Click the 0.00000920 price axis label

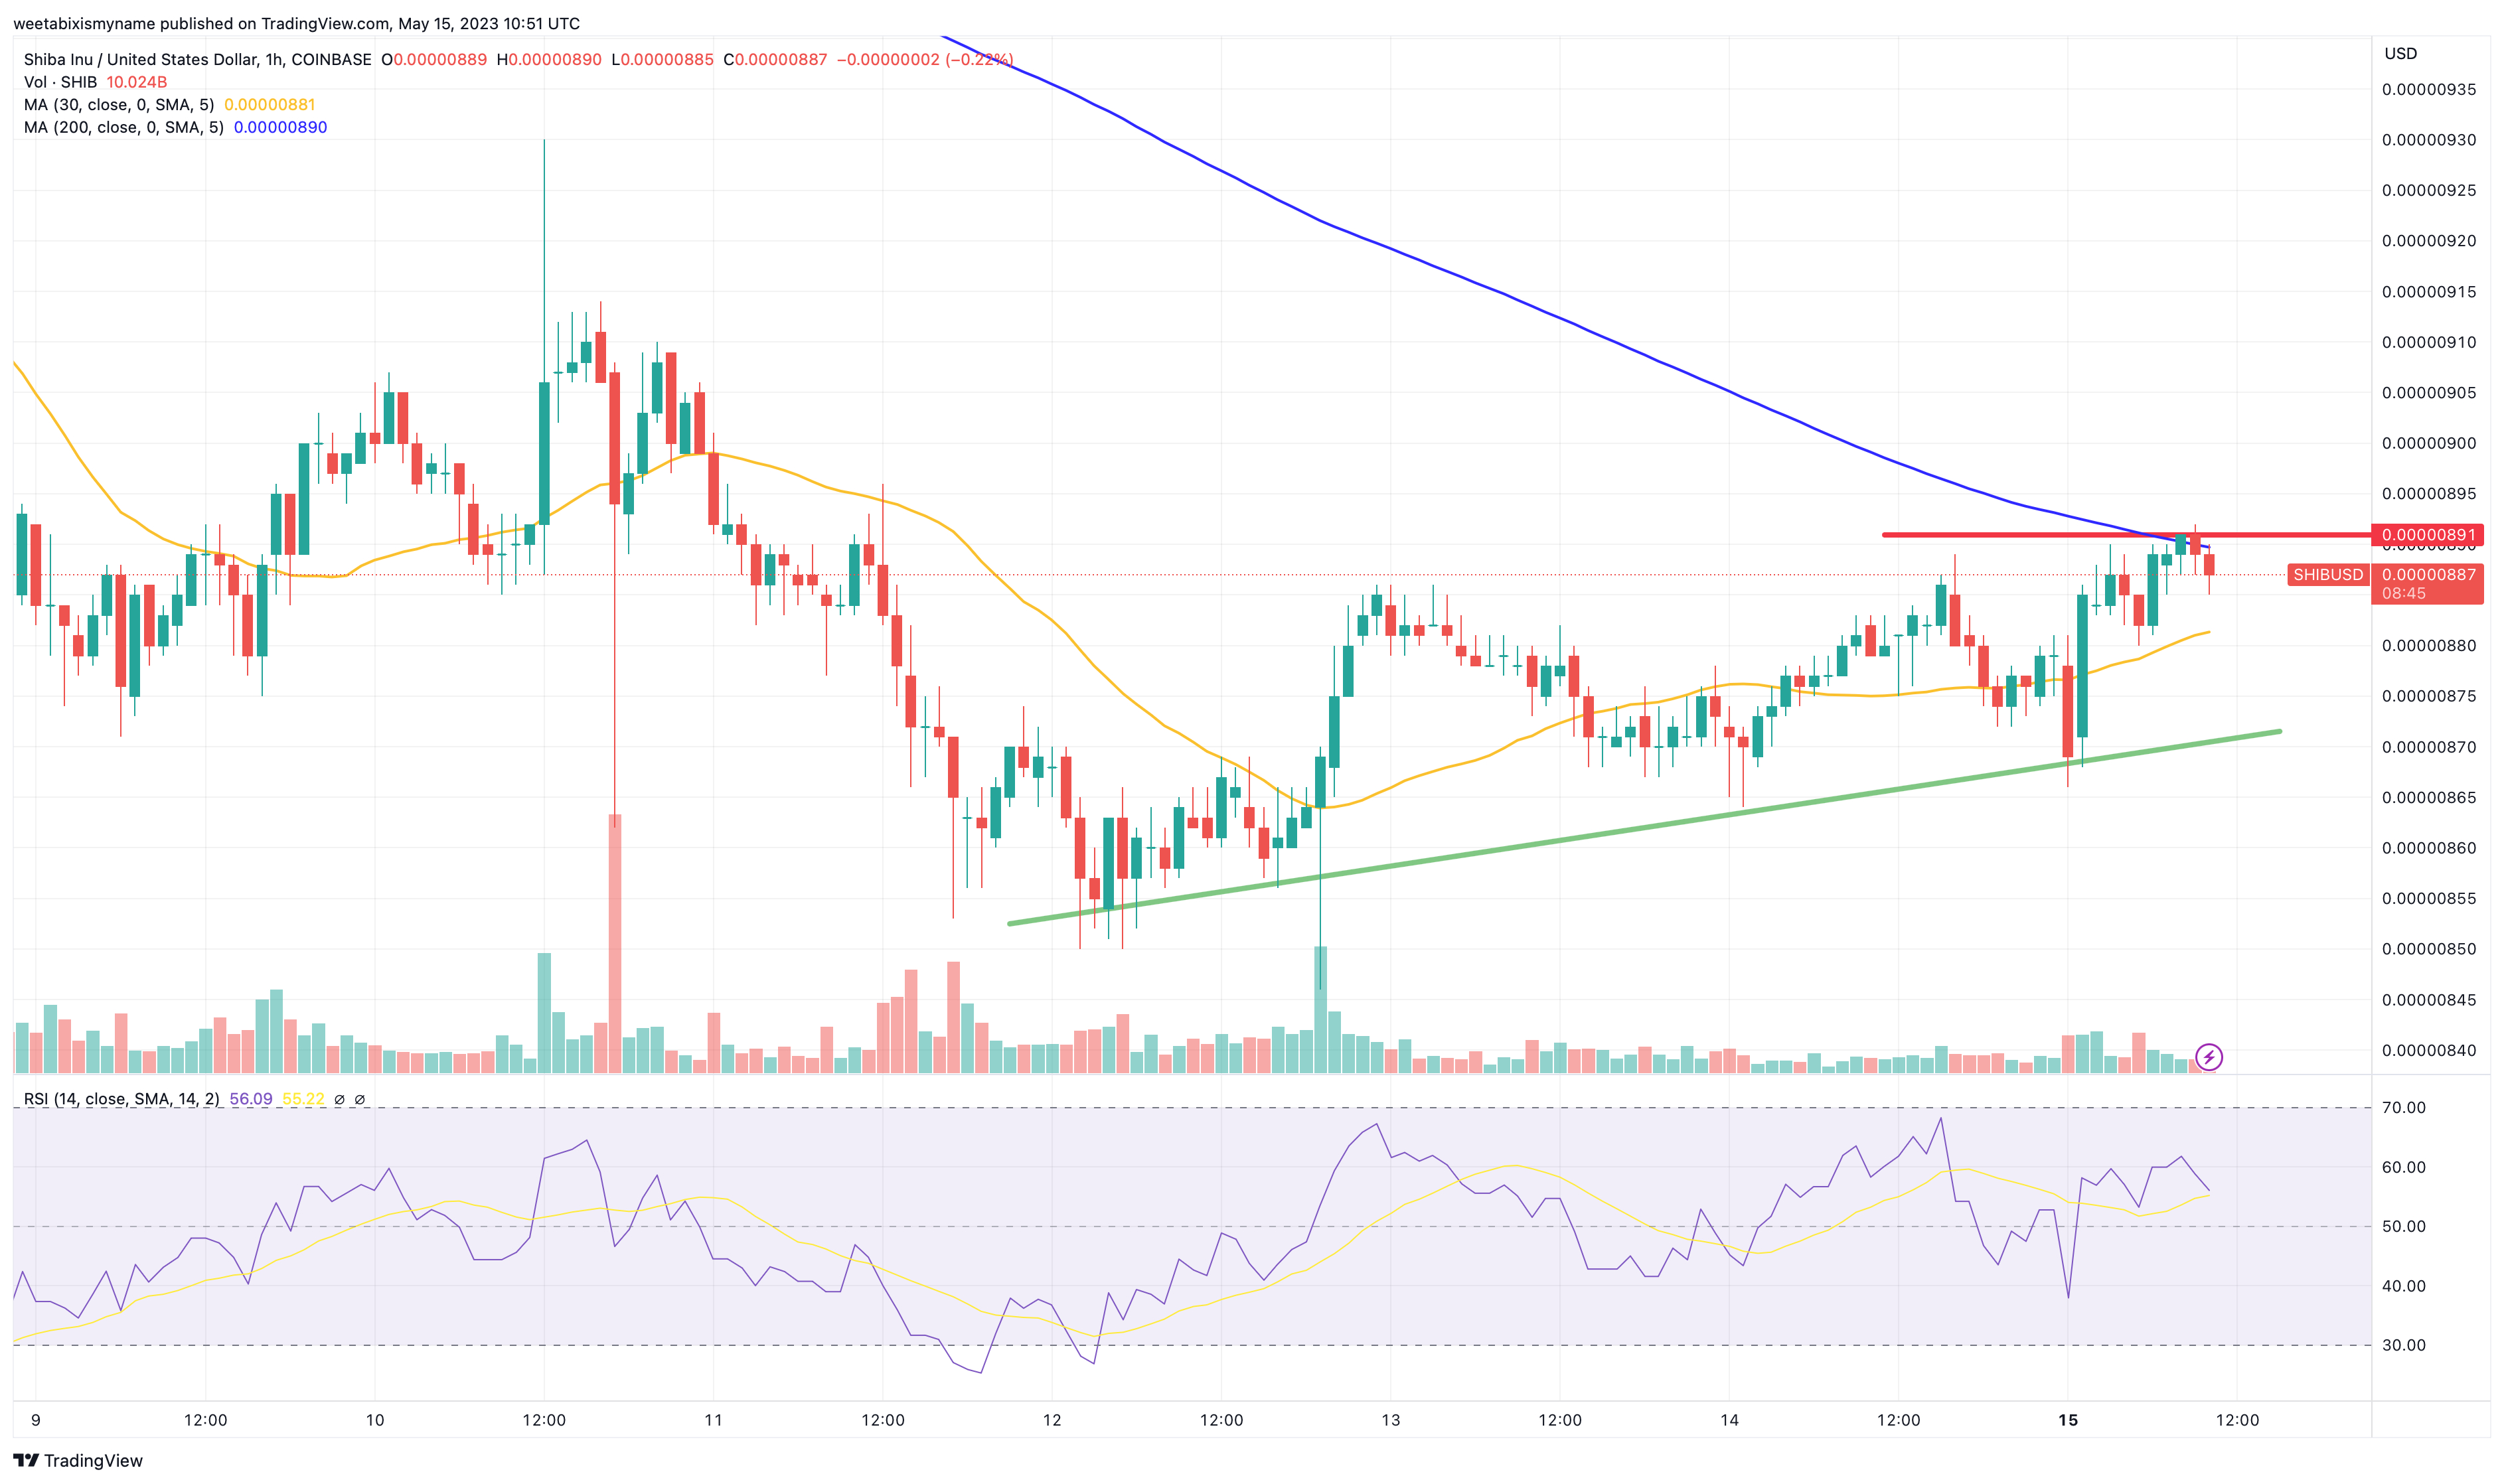pyautogui.click(x=2429, y=240)
